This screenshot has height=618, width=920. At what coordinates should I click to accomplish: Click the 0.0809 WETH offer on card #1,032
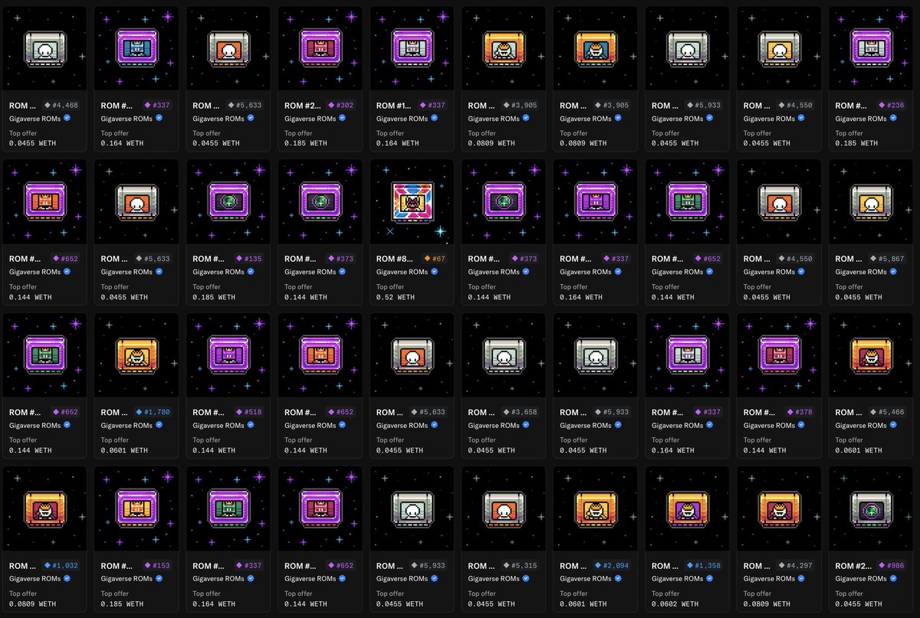click(x=33, y=604)
